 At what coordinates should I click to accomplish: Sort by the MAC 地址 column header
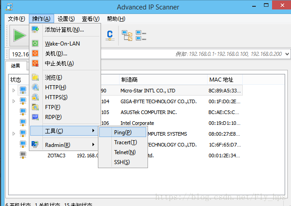225,80
